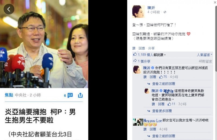This screenshot has width=217, height=140.
Task: Click the share arrow icon beside 1個分享
Action: (x=135, y=61)
